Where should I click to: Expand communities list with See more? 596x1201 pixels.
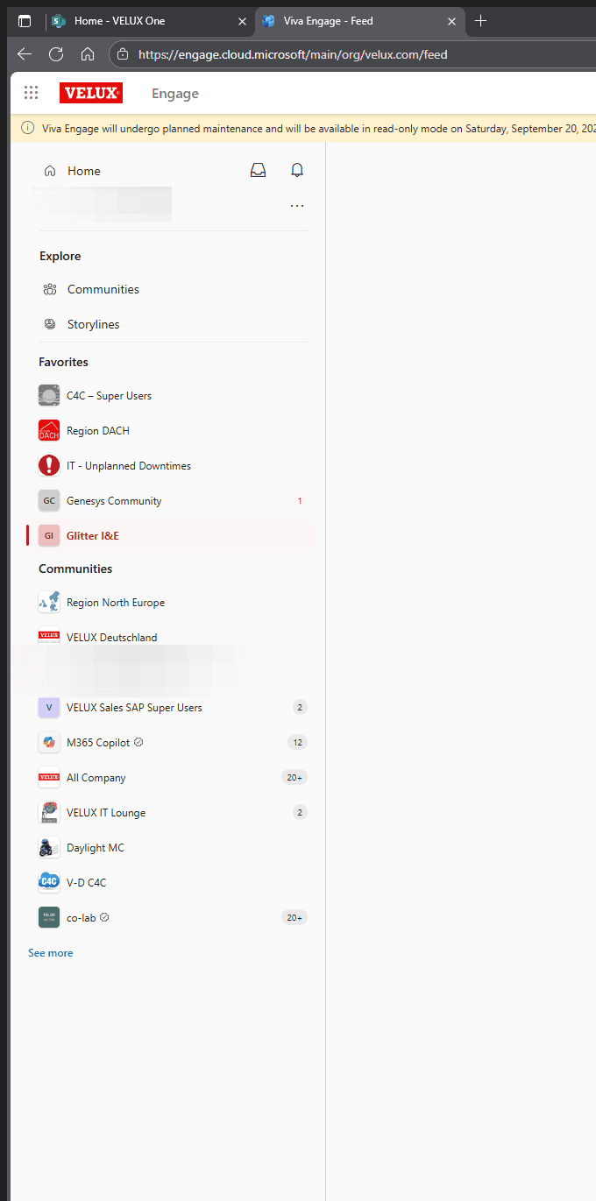point(51,953)
